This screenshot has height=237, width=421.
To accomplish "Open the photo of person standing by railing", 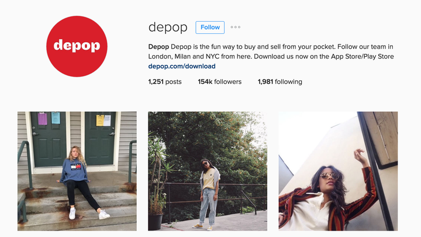I will [x=208, y=171].
